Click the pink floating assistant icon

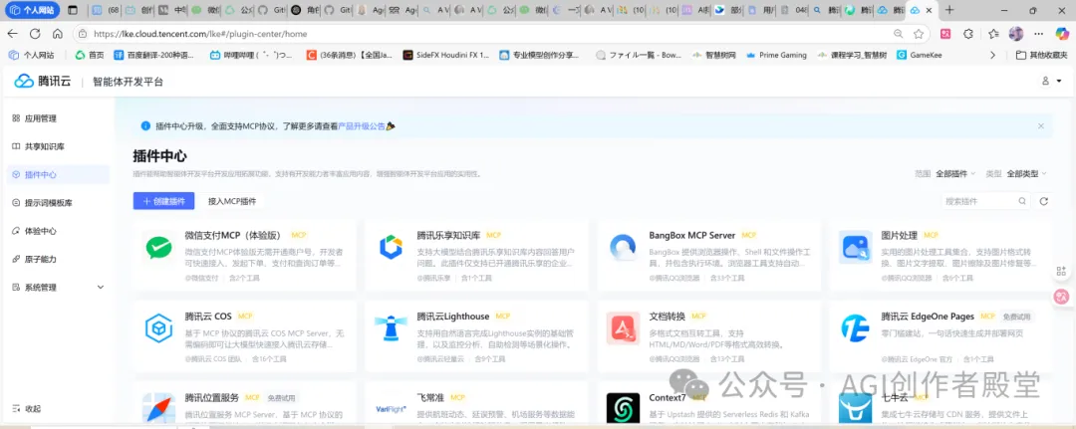[1061, 297]
